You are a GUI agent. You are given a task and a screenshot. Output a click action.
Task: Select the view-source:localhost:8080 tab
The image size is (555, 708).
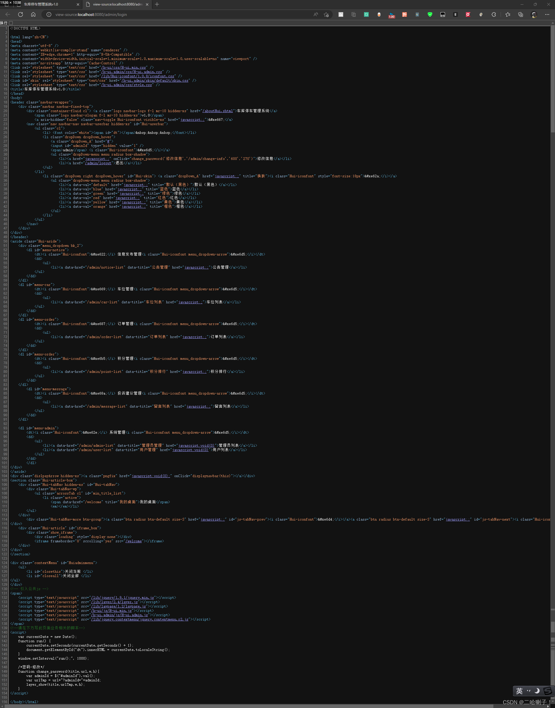point(117,4)
